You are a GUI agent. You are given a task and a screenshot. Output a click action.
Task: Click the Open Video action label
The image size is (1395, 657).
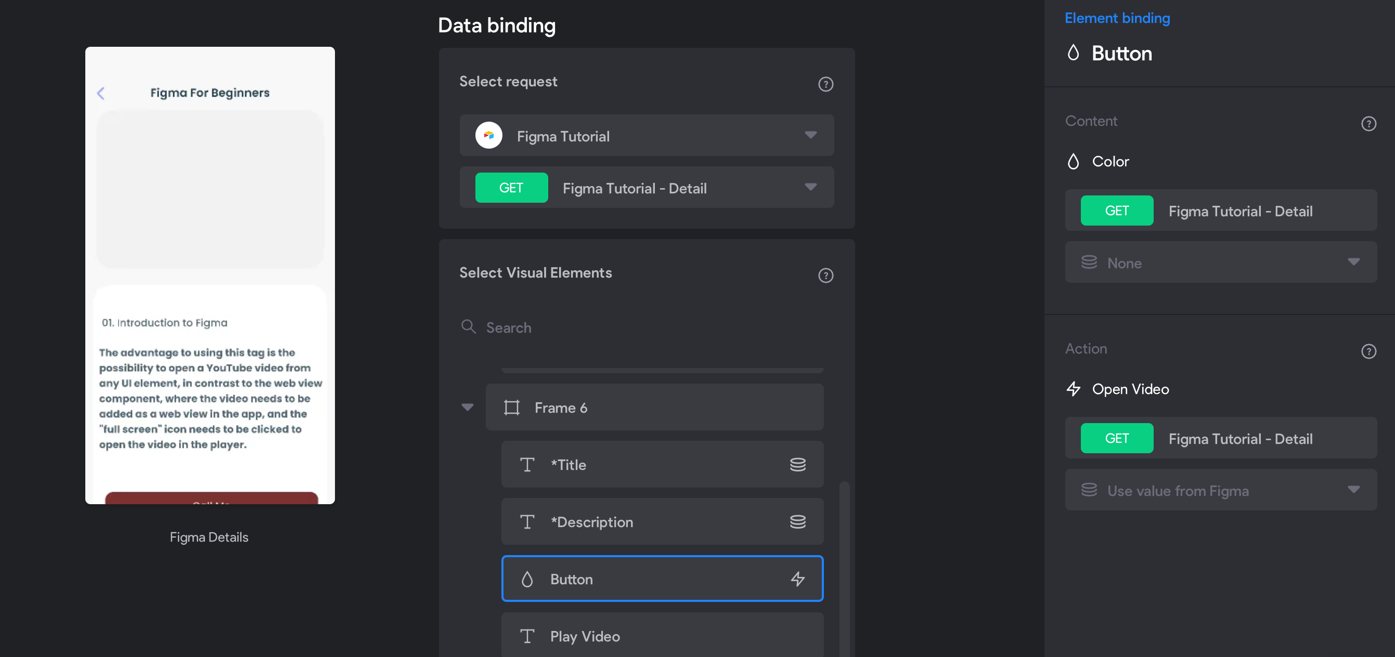pos(1130,389)
